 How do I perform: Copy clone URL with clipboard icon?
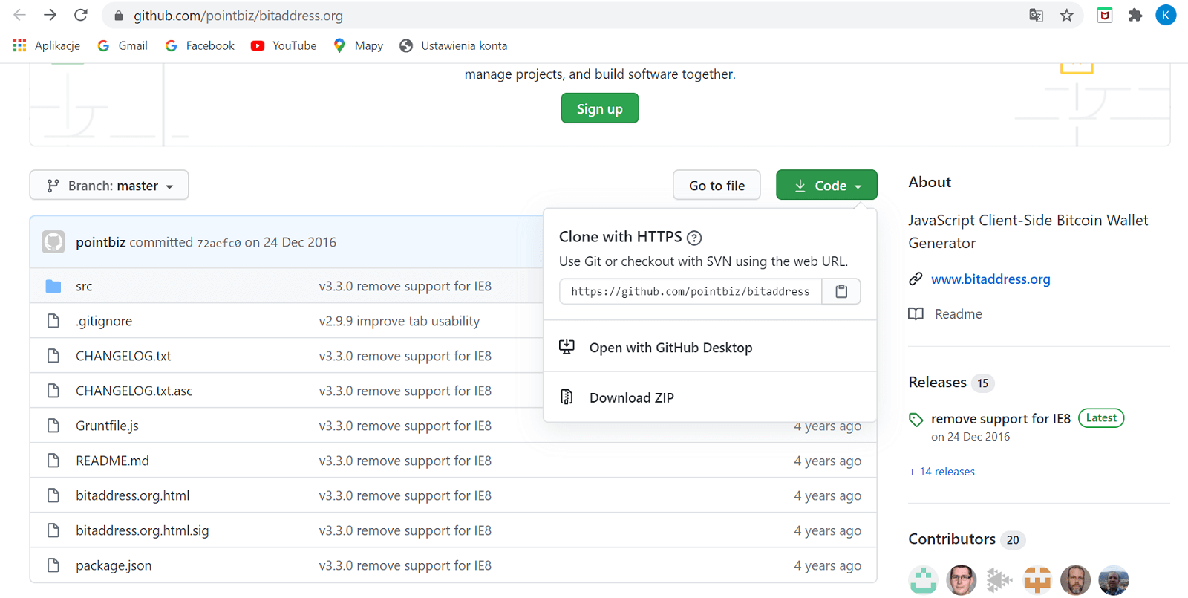point(841,291)
